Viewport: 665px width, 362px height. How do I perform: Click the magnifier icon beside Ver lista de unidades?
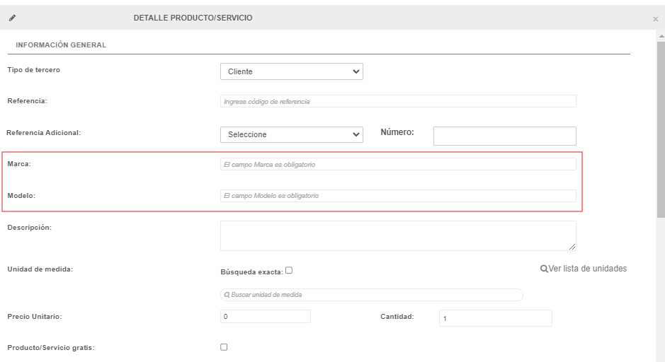(544, 269)
